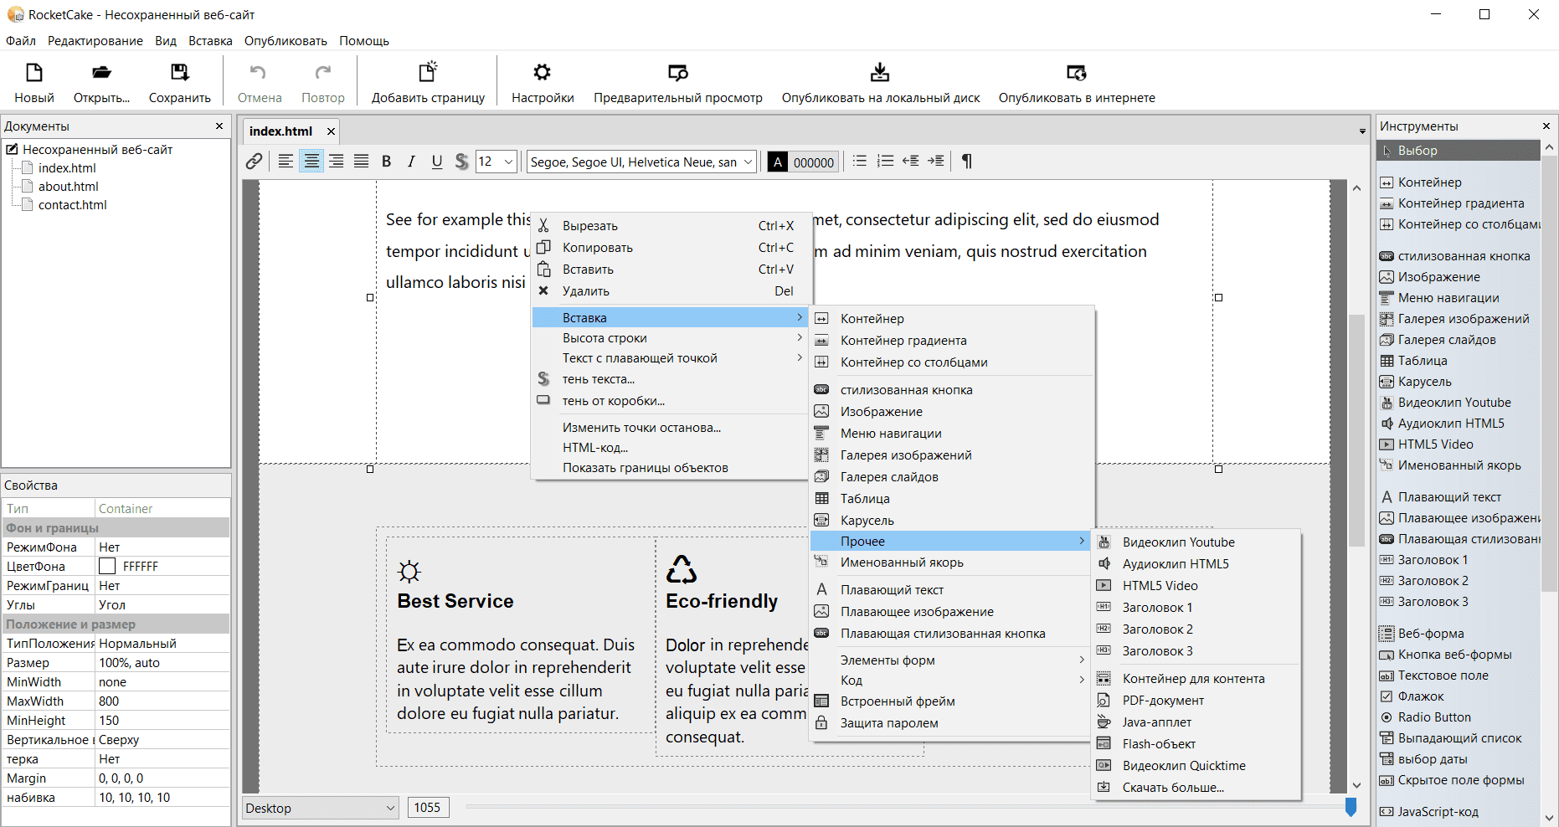Image resolution: width=1559 pixels, height=827 pixels.
Task: Toggle paragraph marks pilcrow
Action: pos(967,162)
